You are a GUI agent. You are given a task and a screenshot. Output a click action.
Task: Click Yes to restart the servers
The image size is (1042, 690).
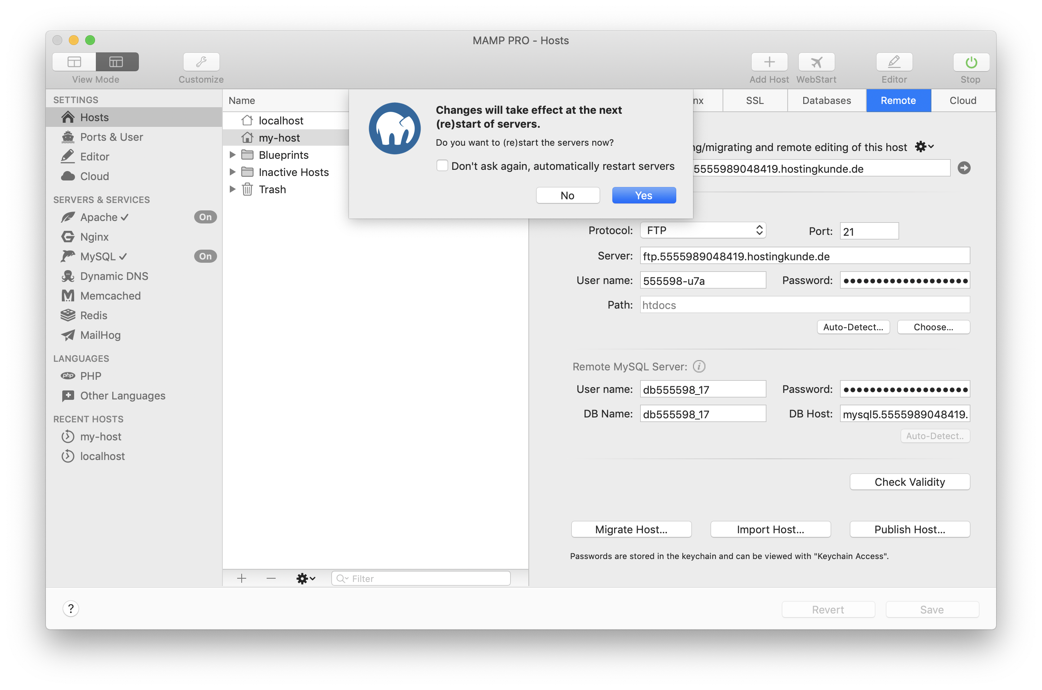pyautogui.click(x=643, y=195)
